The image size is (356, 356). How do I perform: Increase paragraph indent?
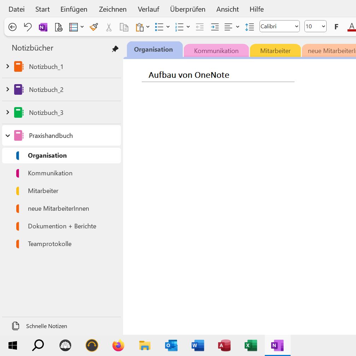pyautogui.click(x=215, y=27)
